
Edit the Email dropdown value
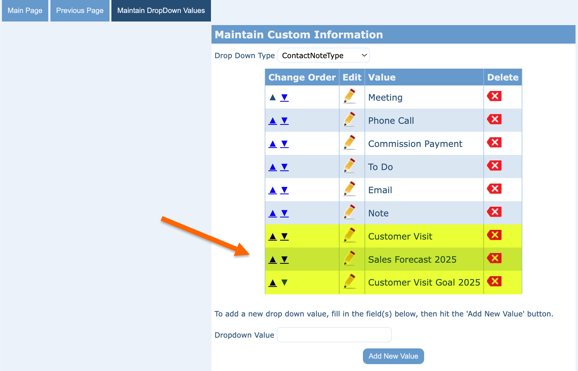350,189
